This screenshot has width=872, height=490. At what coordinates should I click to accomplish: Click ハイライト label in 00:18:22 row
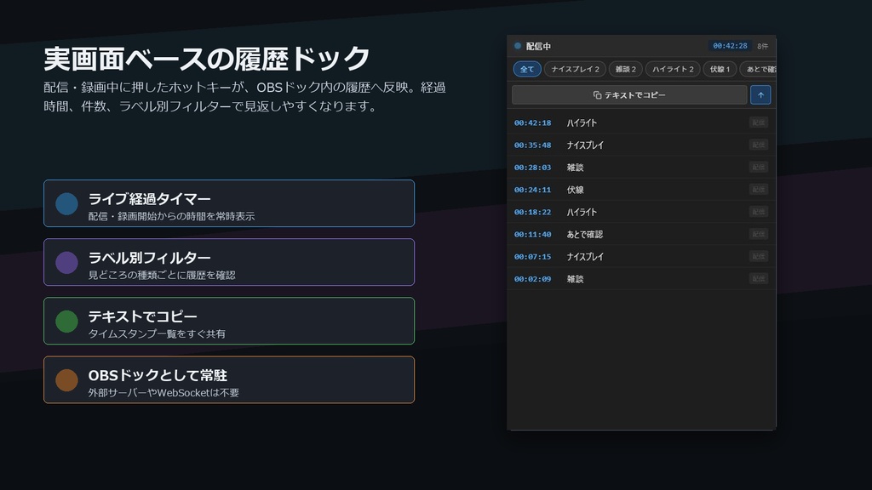[x=582, y=212]
